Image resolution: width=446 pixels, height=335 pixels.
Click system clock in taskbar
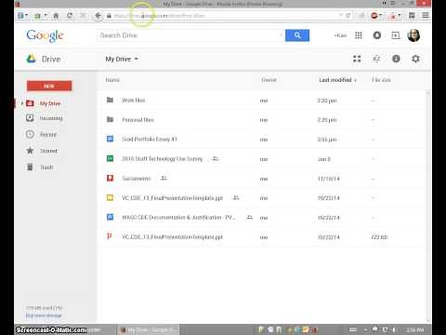coord(415,329)
